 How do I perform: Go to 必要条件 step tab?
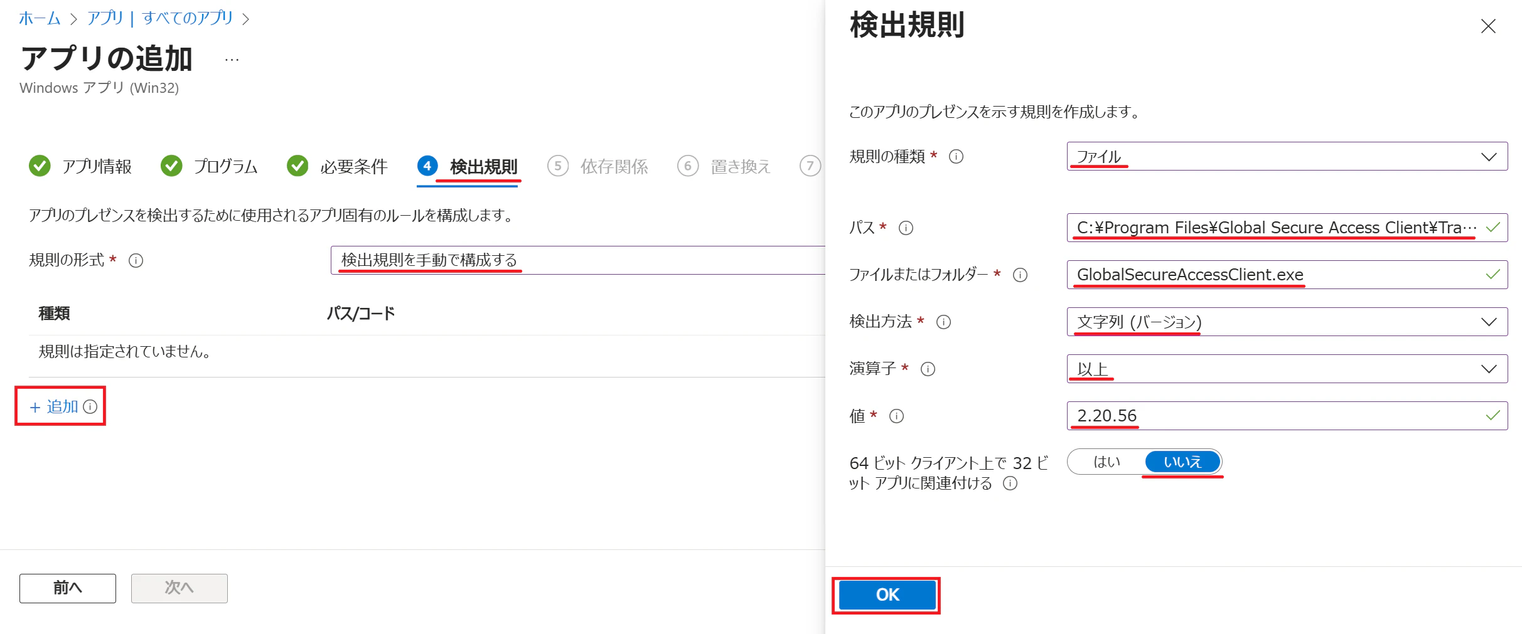tap(337, 166)
